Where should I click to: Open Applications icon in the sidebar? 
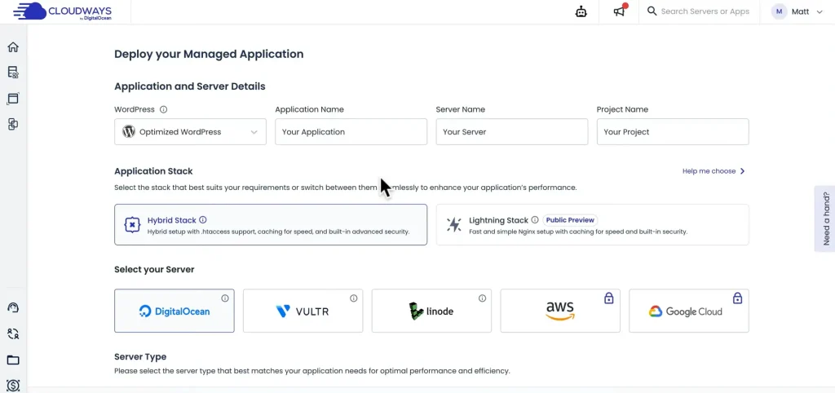(13, 99)
